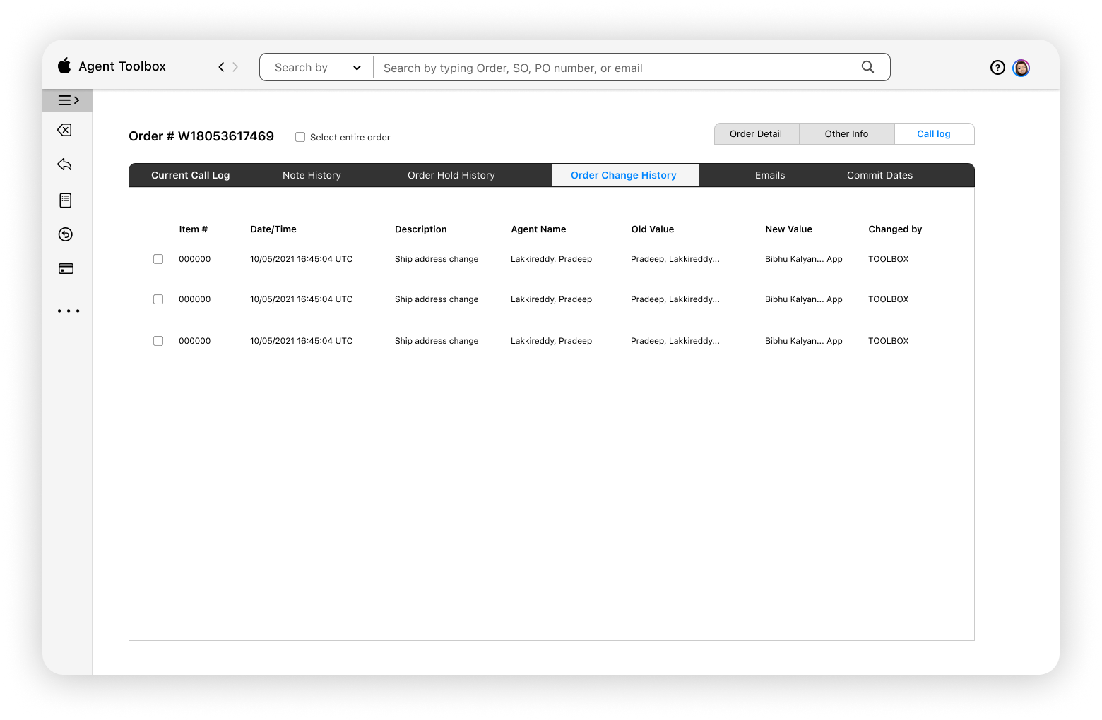This screenshot has height=720, width=1102.
Task: Enable the Select entire order checkbox
Action: 300,137
